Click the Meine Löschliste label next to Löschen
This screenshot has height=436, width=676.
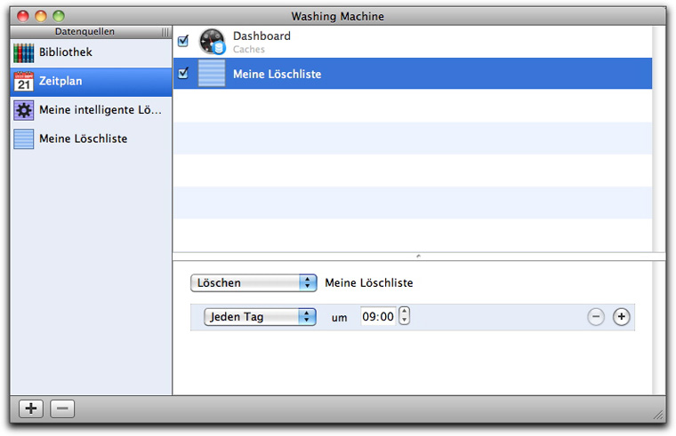point(369,282)
